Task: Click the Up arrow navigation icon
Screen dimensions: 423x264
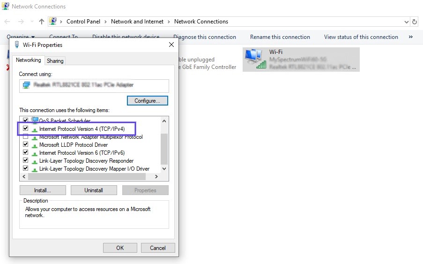Action: 42,22
